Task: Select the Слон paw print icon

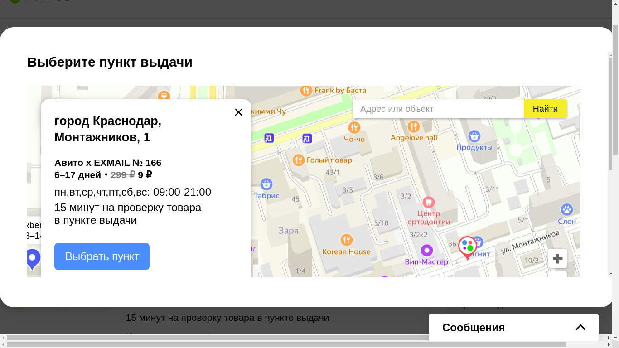Action: [x=567, y=210]
